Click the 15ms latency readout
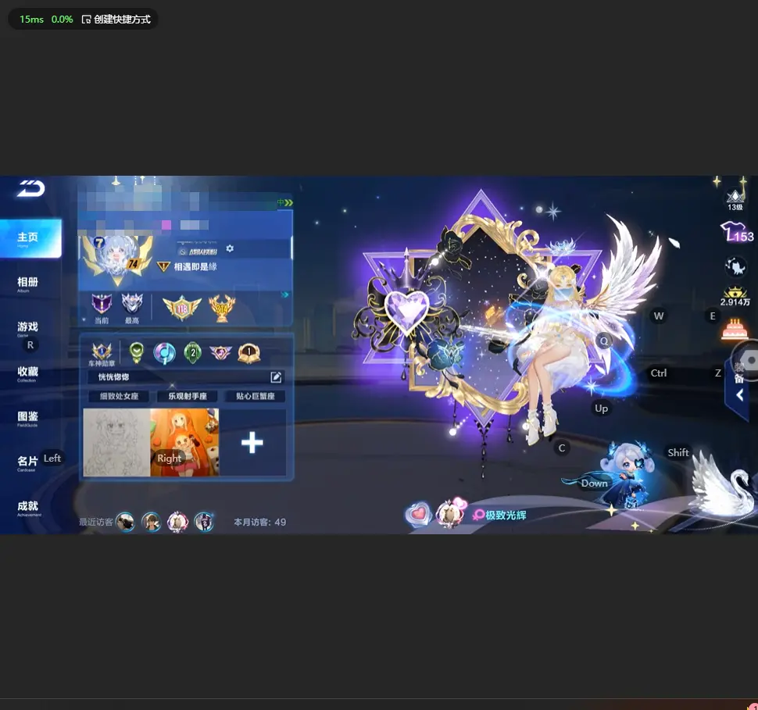This screenshot has width=758, height=710. pos(31,20)
